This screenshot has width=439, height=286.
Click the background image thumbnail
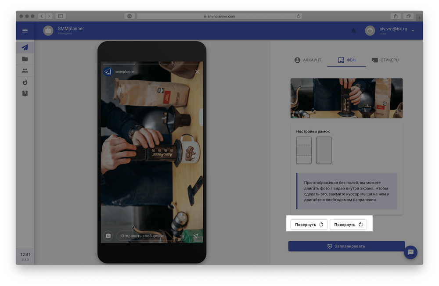pos(346,98)
